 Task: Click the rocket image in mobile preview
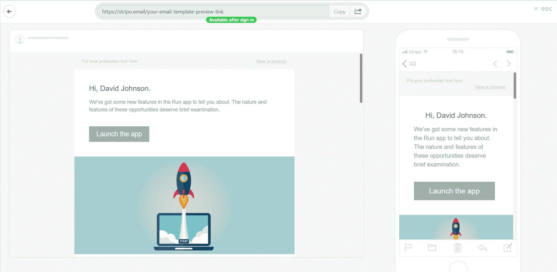coord(456,227)
